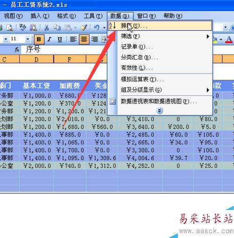Select the Format Painter brush icon
234x238 pixels.
(x=84, y=28)
